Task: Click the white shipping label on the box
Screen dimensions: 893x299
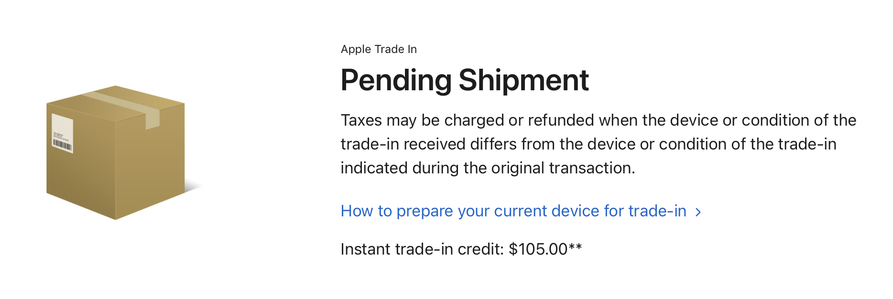Action: (x=62, y=129)
